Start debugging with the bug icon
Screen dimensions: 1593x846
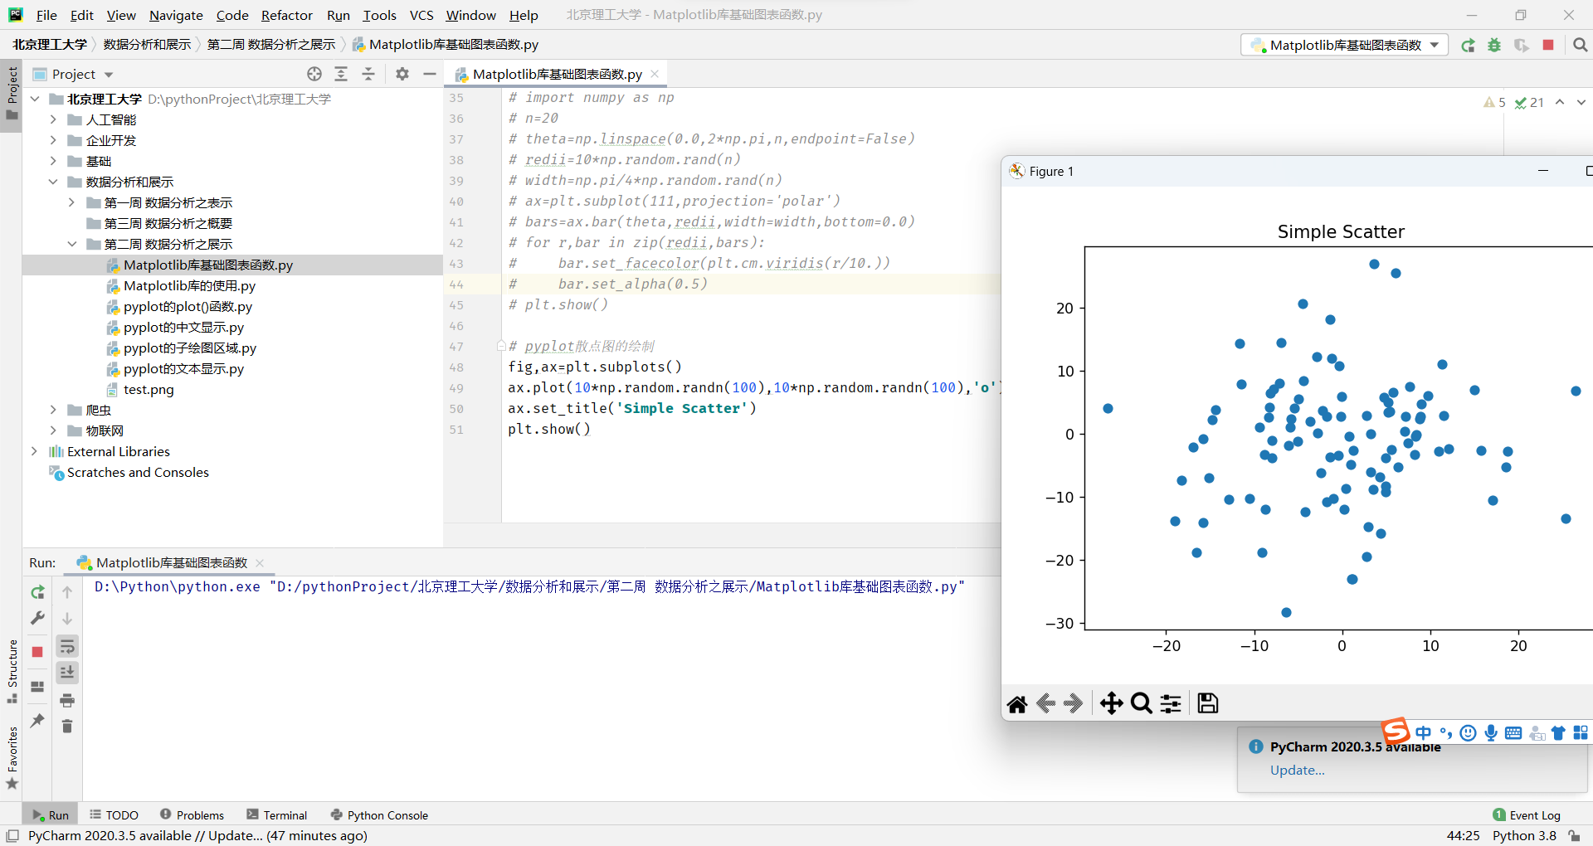pyautogui.click(x=1494, y=46)
